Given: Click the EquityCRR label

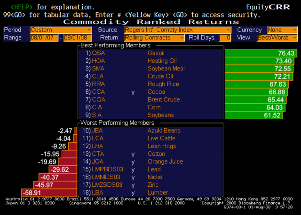Looking at the screenshot, I should 268,7.
